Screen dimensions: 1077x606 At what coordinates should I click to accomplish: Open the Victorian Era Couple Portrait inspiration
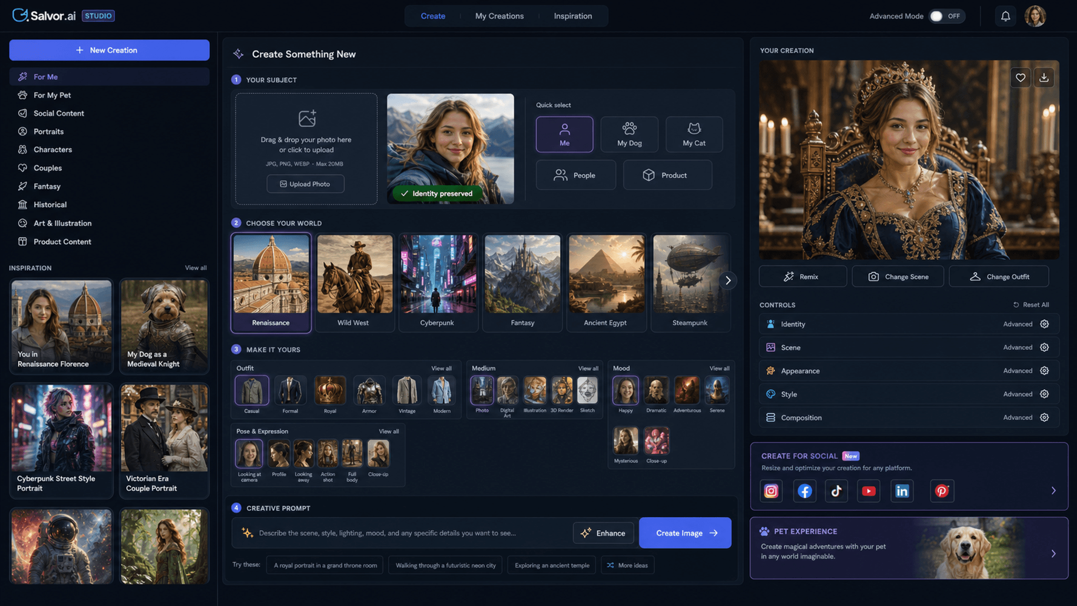point(164,441)
